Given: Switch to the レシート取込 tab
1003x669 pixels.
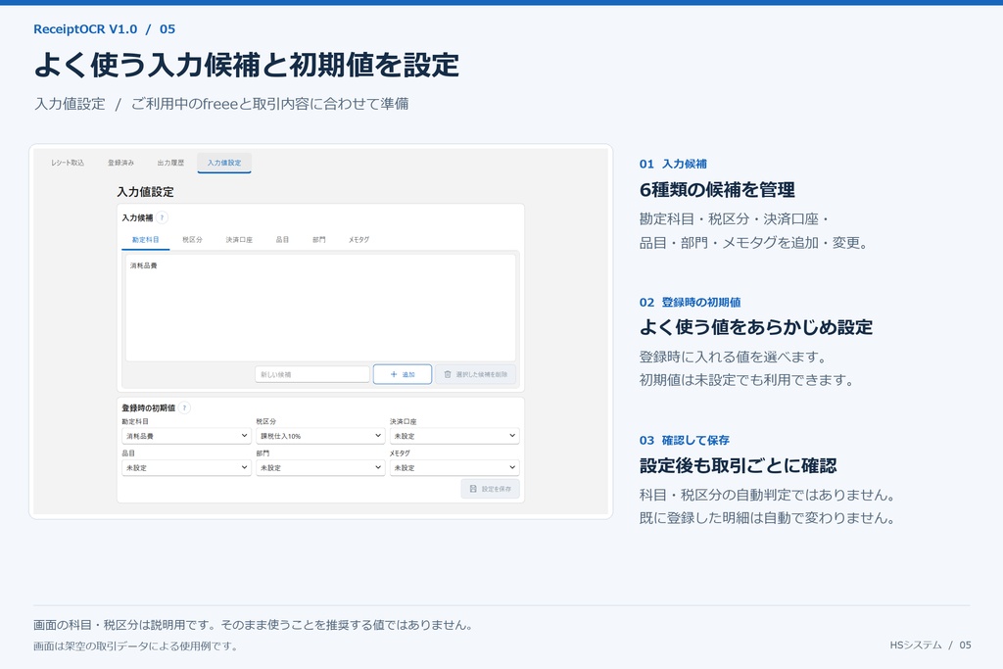Looking at the screenshot, I should pos(68,163).
